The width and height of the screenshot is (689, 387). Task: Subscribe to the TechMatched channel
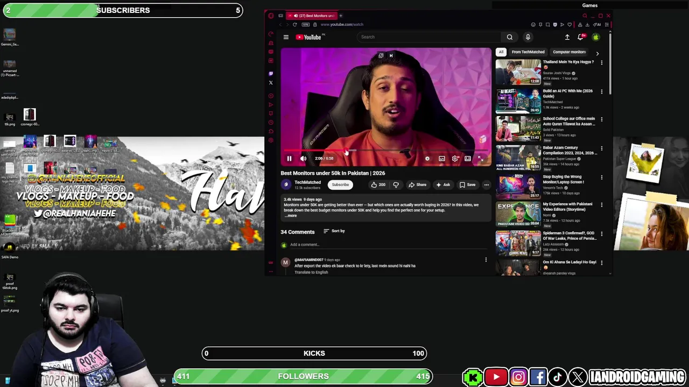(x=340, y=185)
